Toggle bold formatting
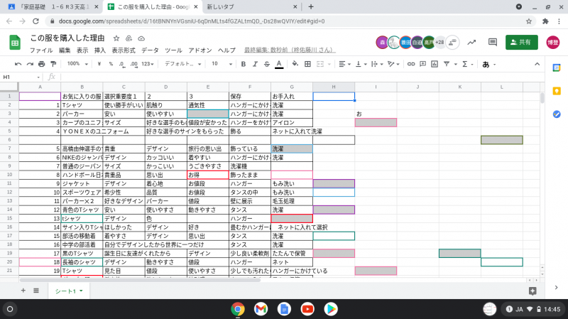 [x=243, y=64]
